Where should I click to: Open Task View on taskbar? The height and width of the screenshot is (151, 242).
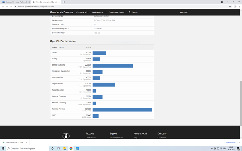58,149
